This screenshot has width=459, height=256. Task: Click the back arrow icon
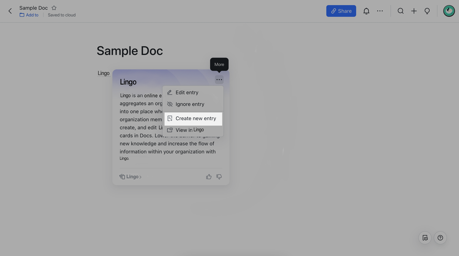(10, 11)
